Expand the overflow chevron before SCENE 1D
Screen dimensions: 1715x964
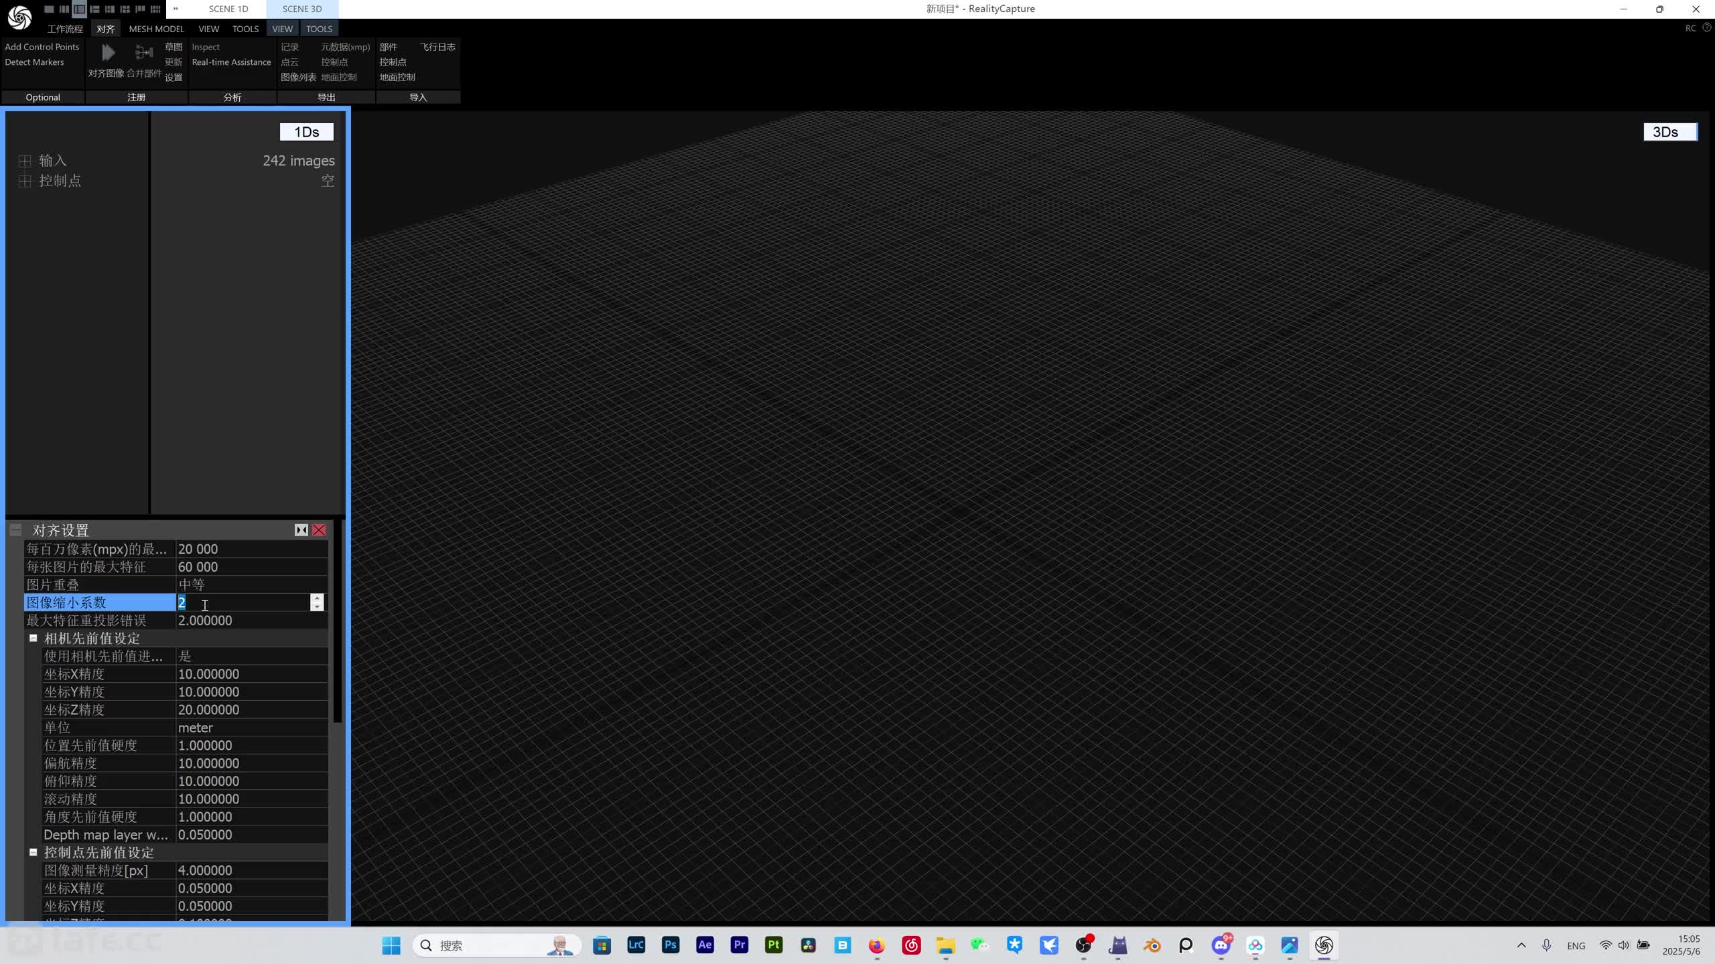tap(176, 9)
